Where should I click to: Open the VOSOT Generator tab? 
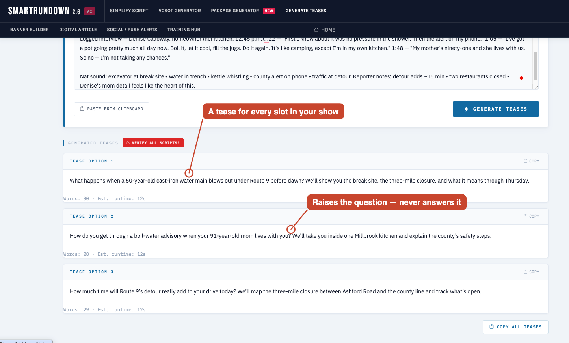(180, 11)
